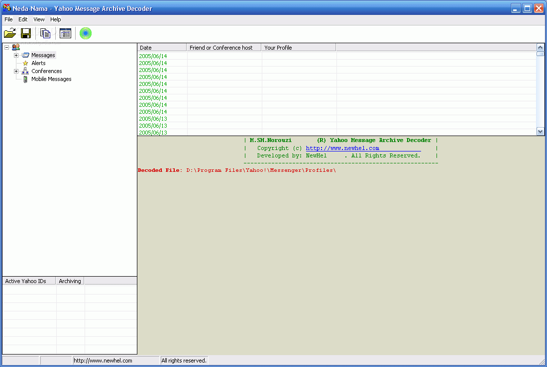547x367 pixels.
Task: Click the status bar newhel.com URL
Action: (x=103, y=361)
